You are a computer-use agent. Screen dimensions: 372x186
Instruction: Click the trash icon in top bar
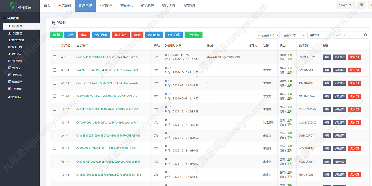coord(361,5)
